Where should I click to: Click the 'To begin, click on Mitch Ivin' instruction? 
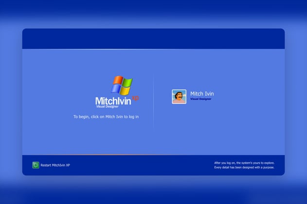106,117
